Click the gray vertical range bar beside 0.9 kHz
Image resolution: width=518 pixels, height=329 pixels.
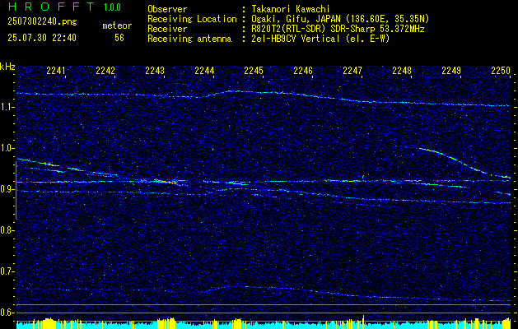(16, 190)
